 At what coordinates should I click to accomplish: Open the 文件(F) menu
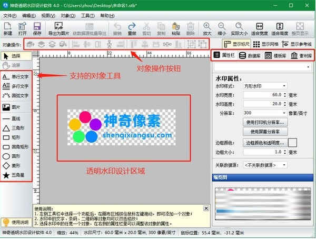point(9,16)
